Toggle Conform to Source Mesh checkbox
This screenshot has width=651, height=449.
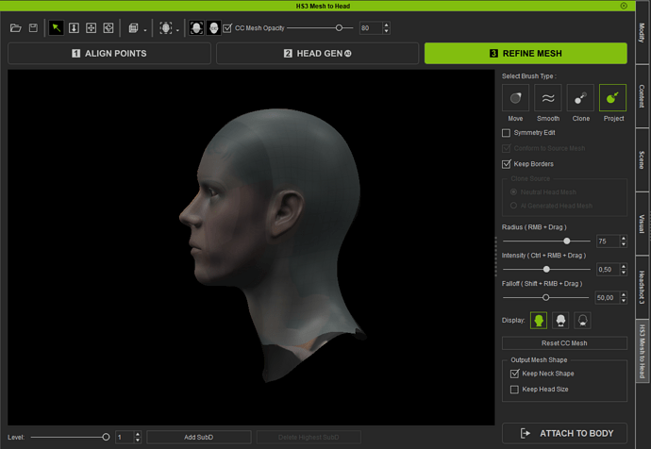pos(506,148)
